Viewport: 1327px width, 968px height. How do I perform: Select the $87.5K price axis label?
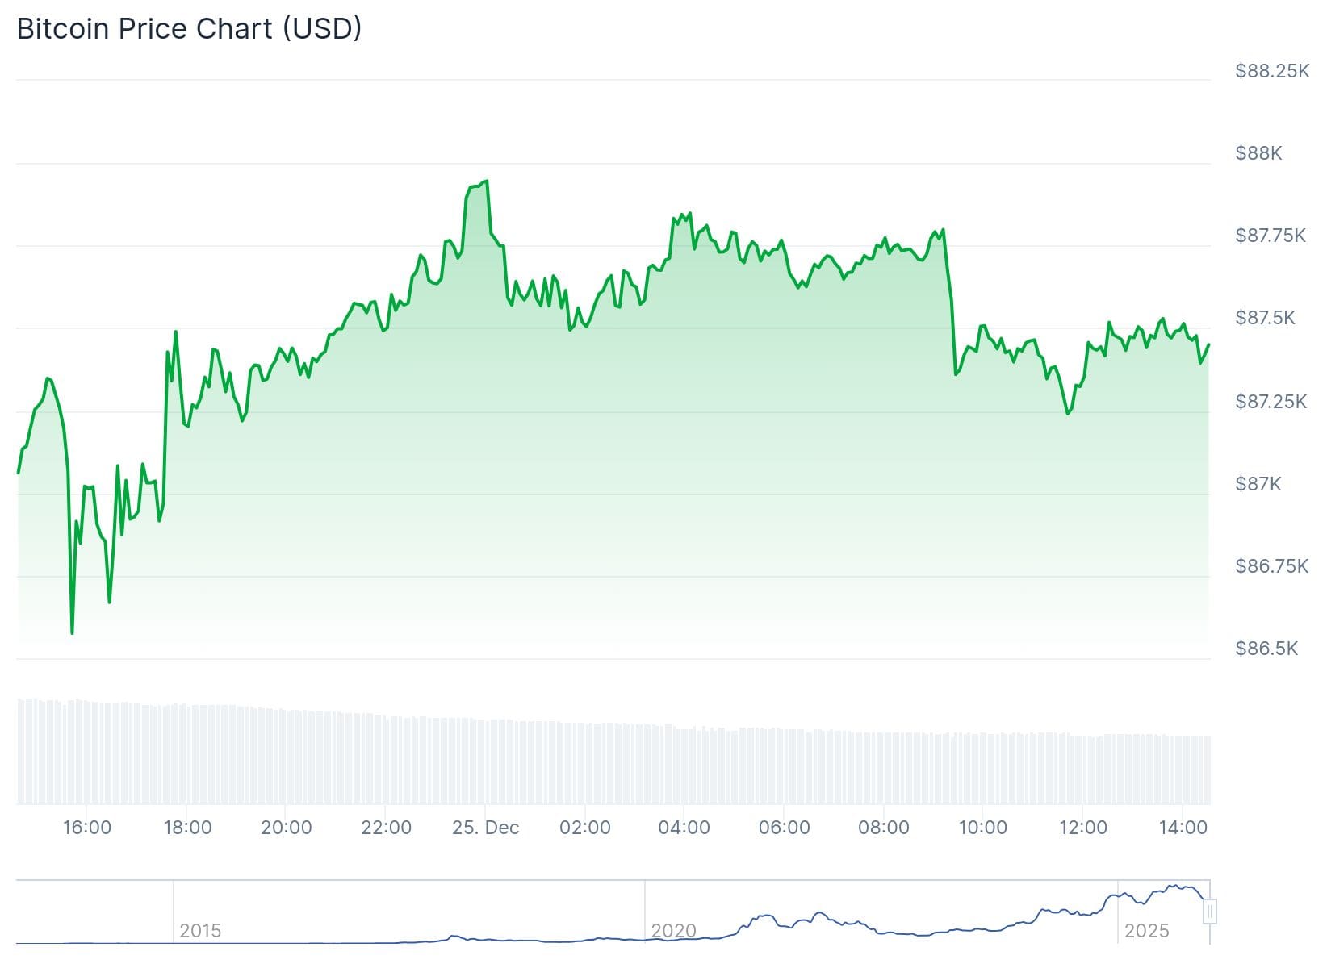[1265, 318]
